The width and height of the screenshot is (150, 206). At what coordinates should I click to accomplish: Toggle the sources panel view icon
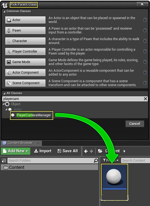coord(4,161)
